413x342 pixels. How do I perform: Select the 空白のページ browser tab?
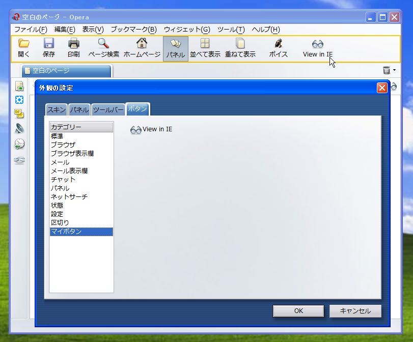click(x=67, y=71)
